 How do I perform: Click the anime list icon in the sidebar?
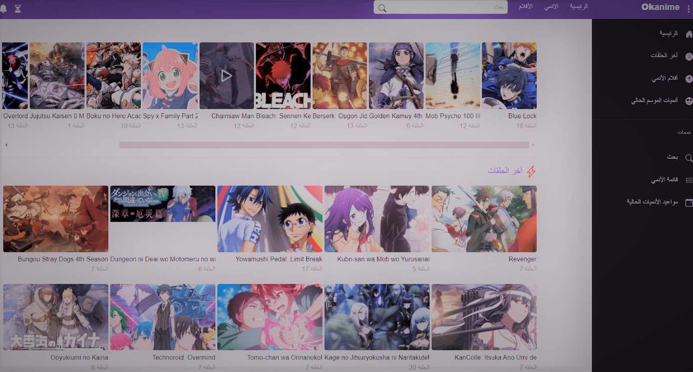(689, 180)
